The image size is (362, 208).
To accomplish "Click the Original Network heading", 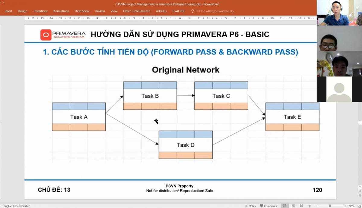I will pyautogui.click(x=186, y=70).
